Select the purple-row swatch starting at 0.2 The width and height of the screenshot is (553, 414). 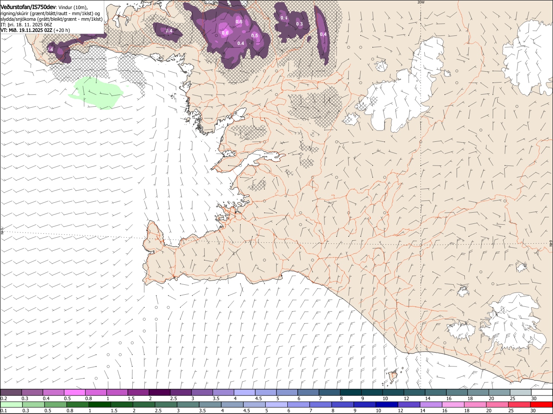pos(11,392)
